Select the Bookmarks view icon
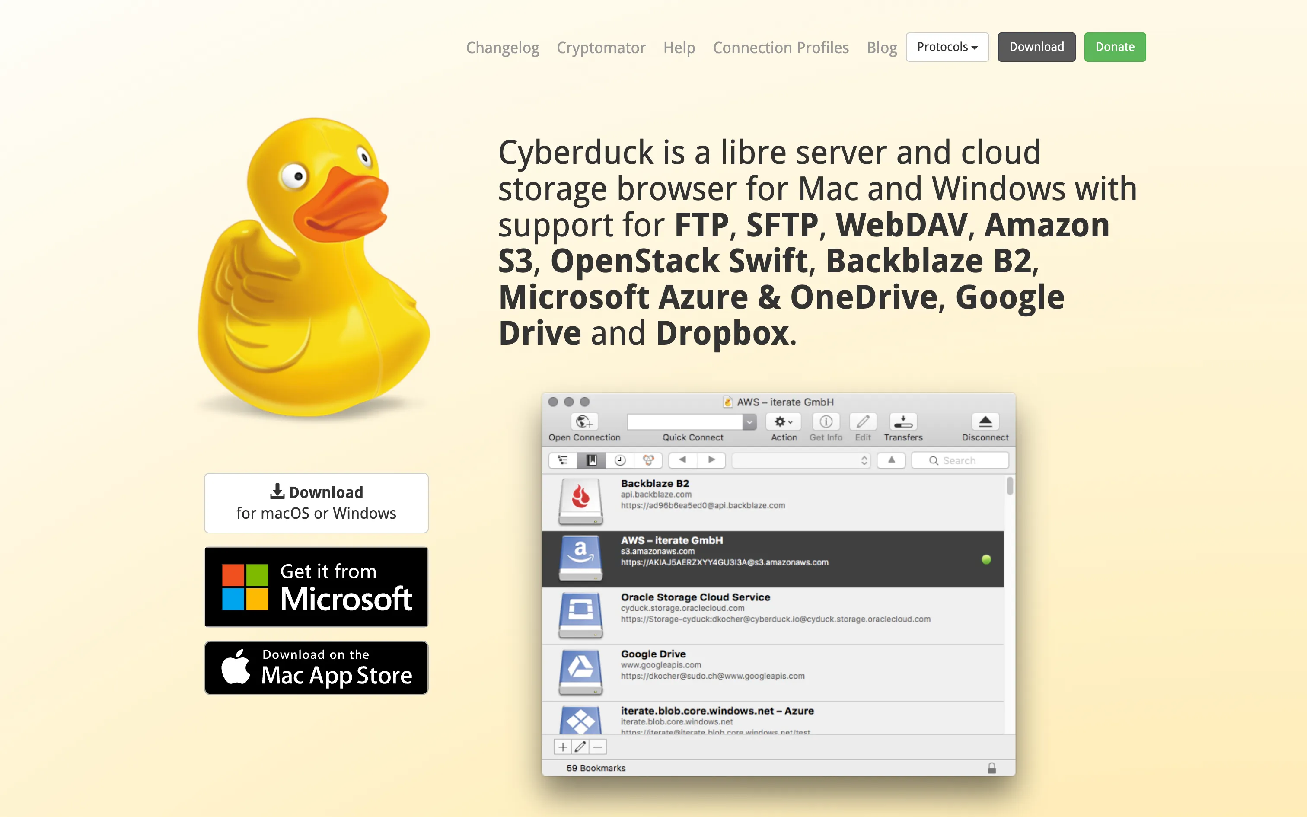Image resolution: width=1307 pixels, height=817 pixels. 591,460
